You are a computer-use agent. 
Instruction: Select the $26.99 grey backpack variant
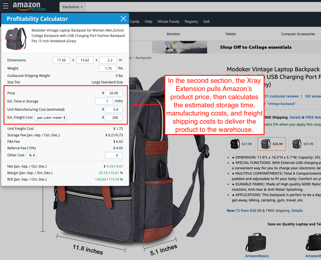[x=271, y=144]
